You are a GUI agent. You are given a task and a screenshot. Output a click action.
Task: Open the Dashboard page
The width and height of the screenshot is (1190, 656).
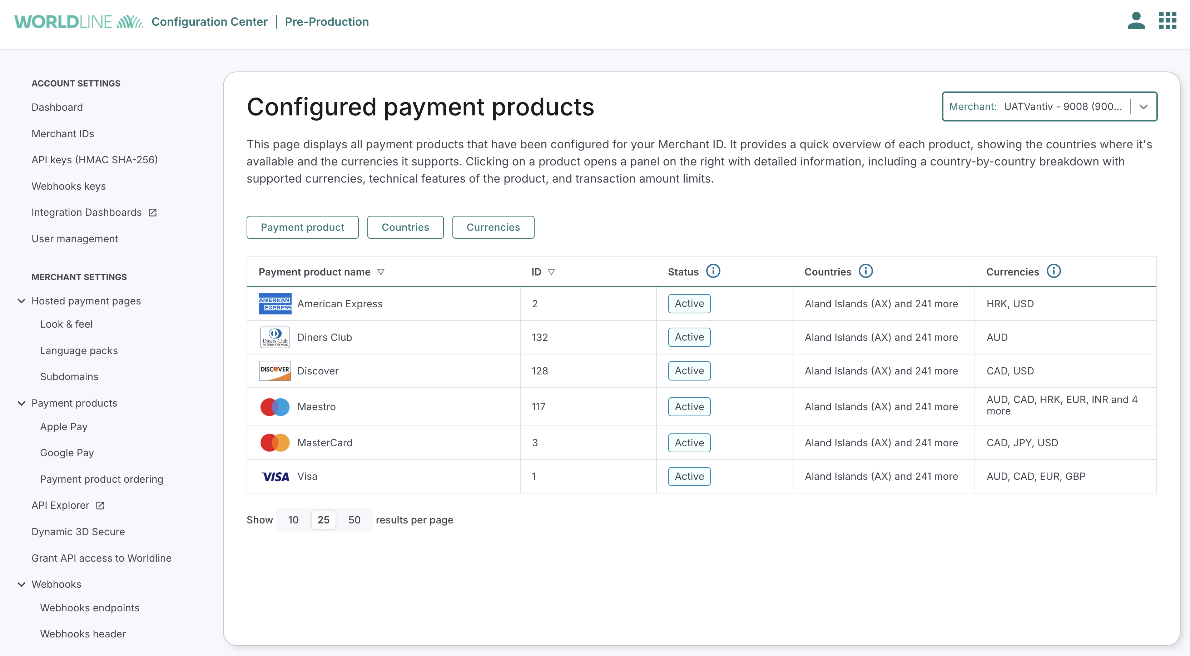[57, 107]
